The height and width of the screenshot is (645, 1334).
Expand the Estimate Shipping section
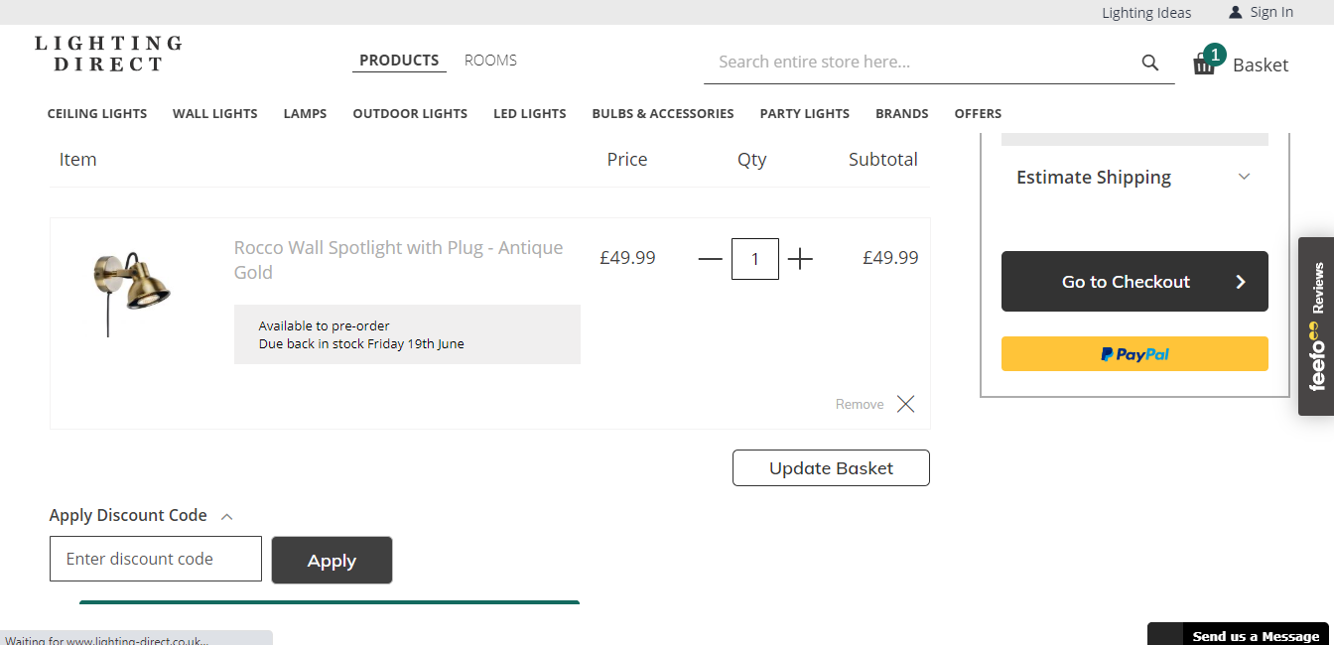pos(1244,176)
